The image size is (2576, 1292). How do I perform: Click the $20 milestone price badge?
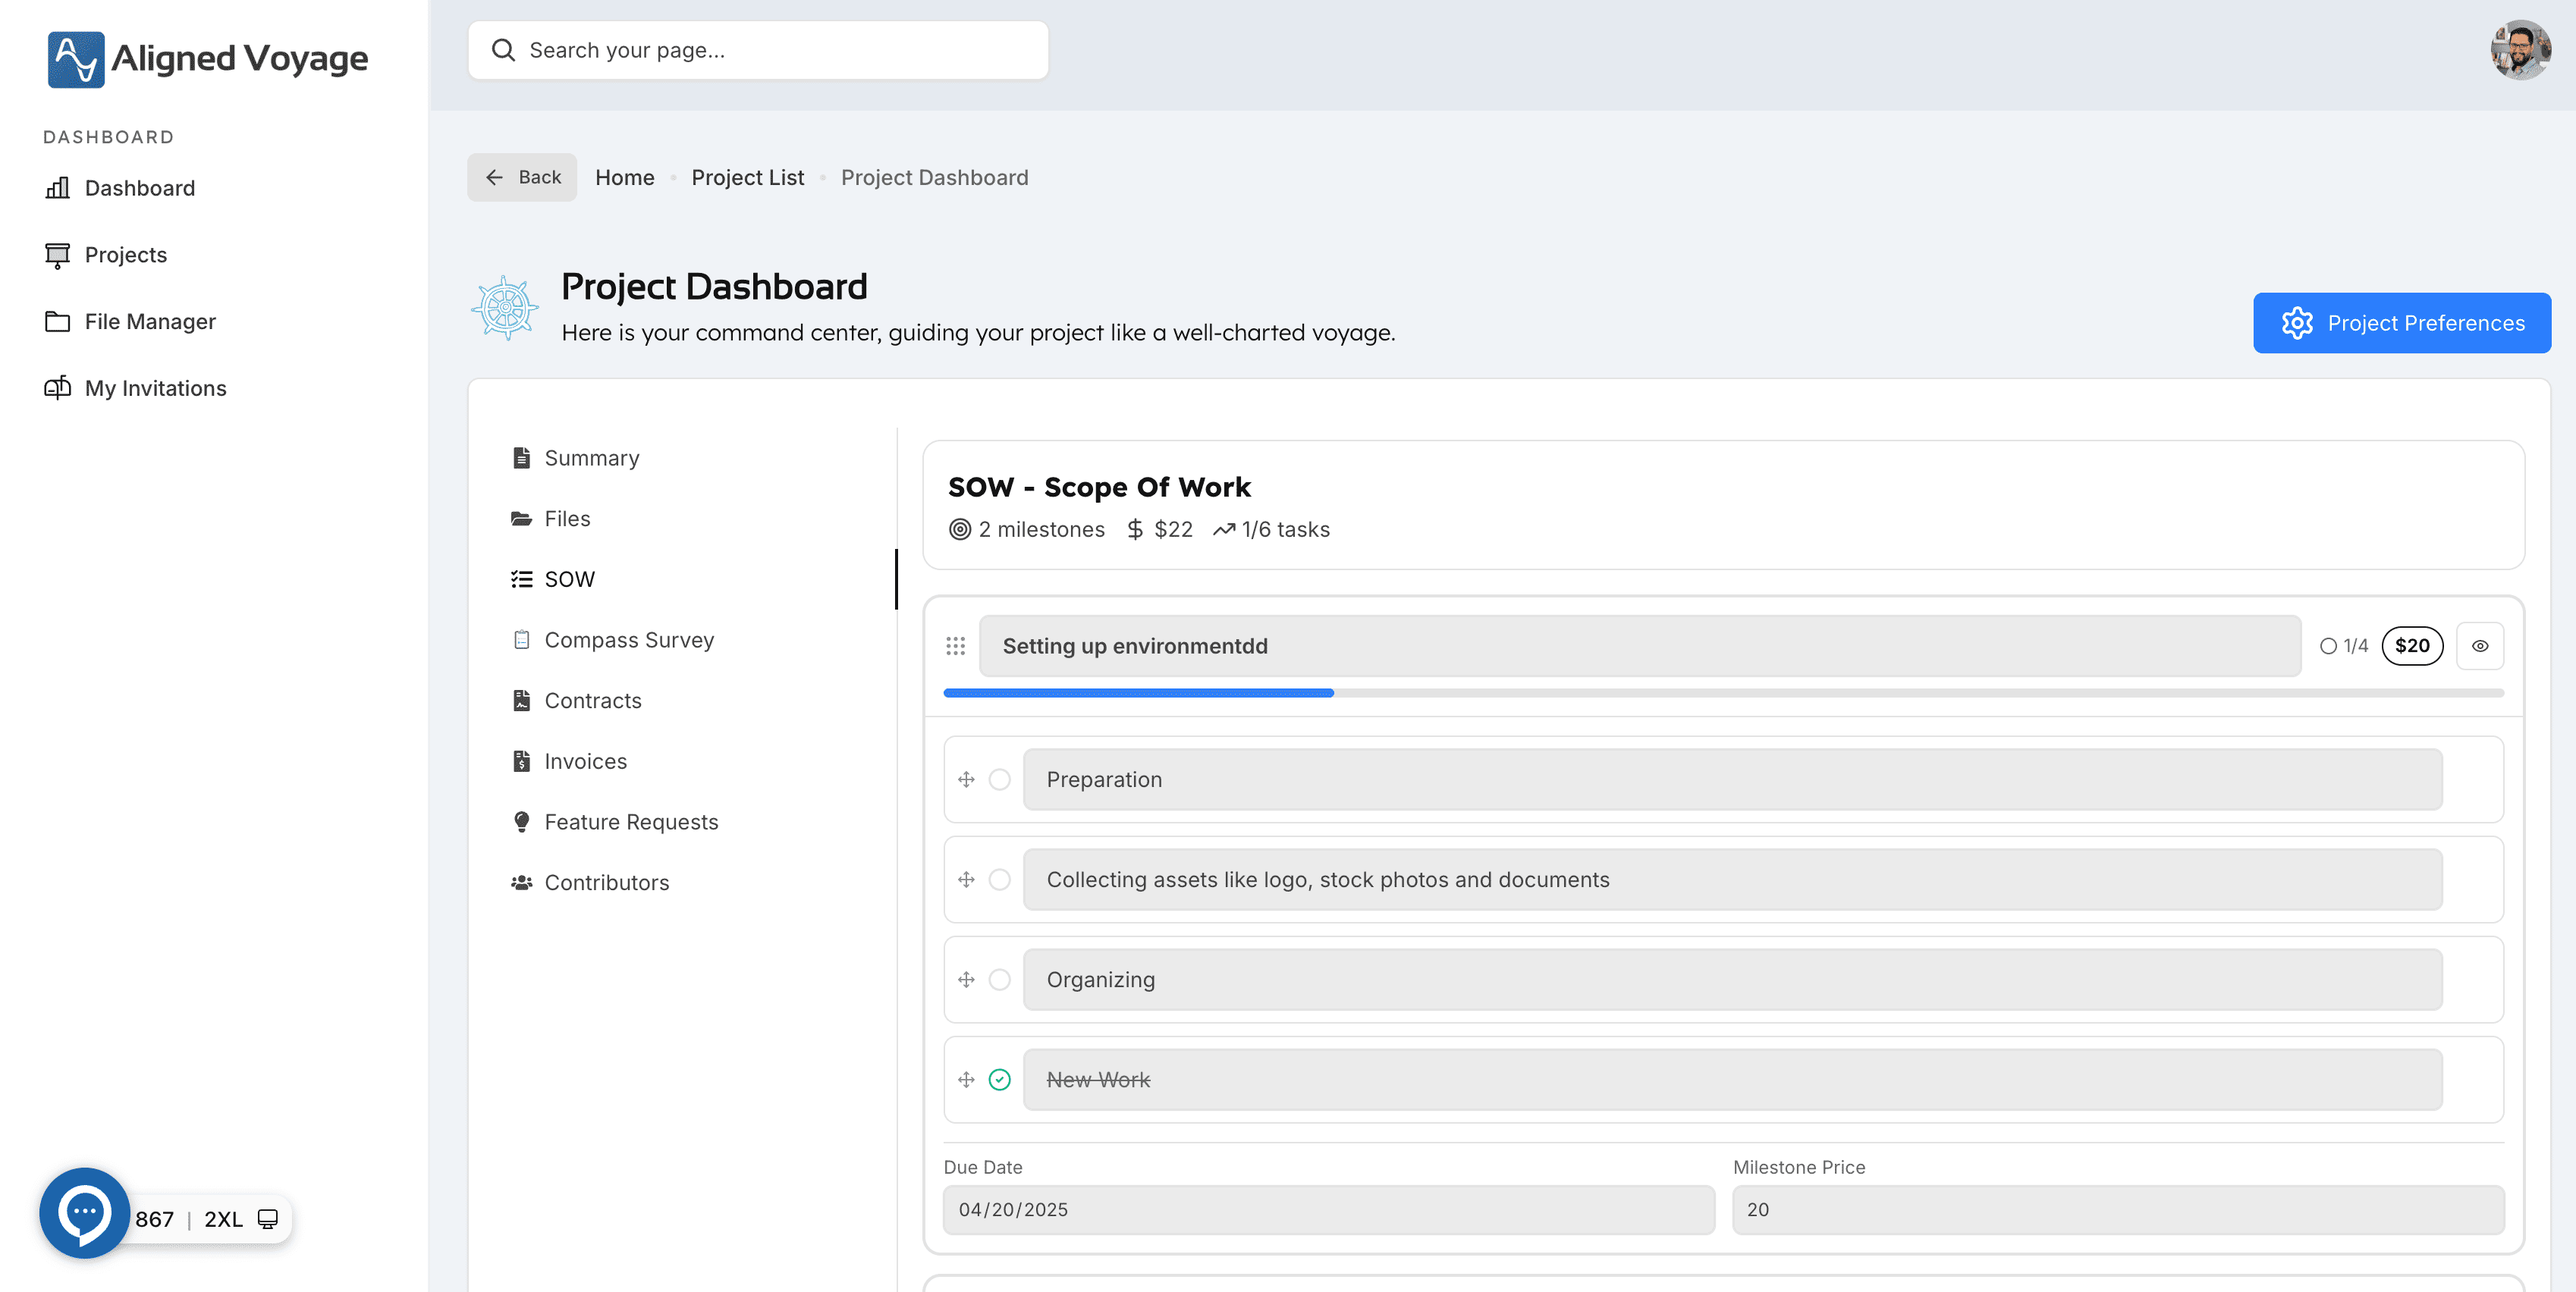coord(2411,647)
